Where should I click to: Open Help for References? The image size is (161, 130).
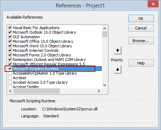pyautogui.click(x=141, y=63)
